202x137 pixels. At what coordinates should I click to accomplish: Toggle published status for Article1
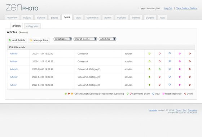pyautogui.click(x=149, y=85)
